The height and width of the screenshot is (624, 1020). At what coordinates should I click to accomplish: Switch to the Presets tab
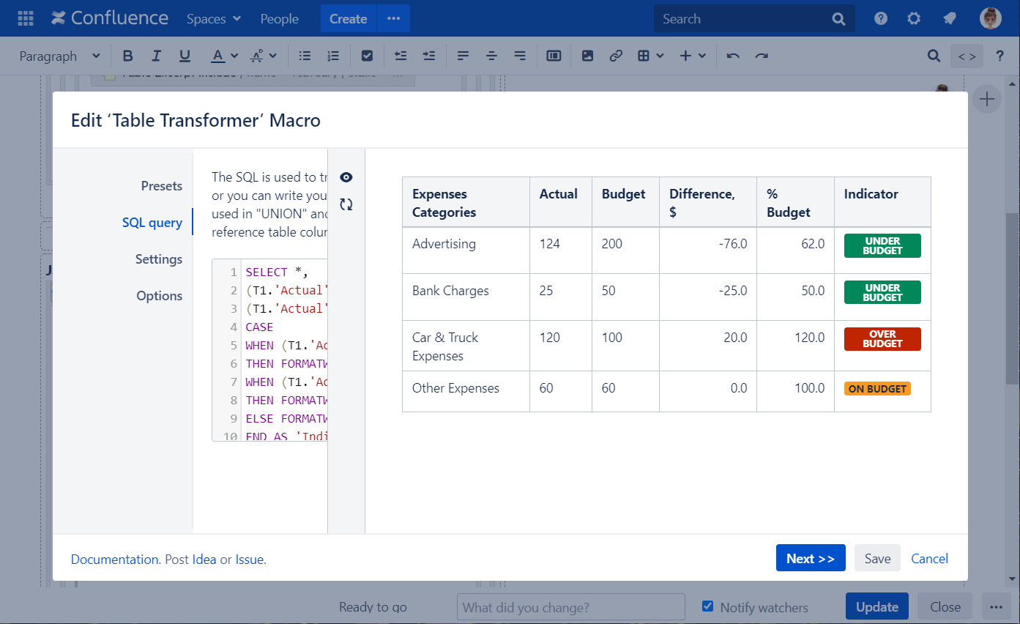click(x=161, y=186)
